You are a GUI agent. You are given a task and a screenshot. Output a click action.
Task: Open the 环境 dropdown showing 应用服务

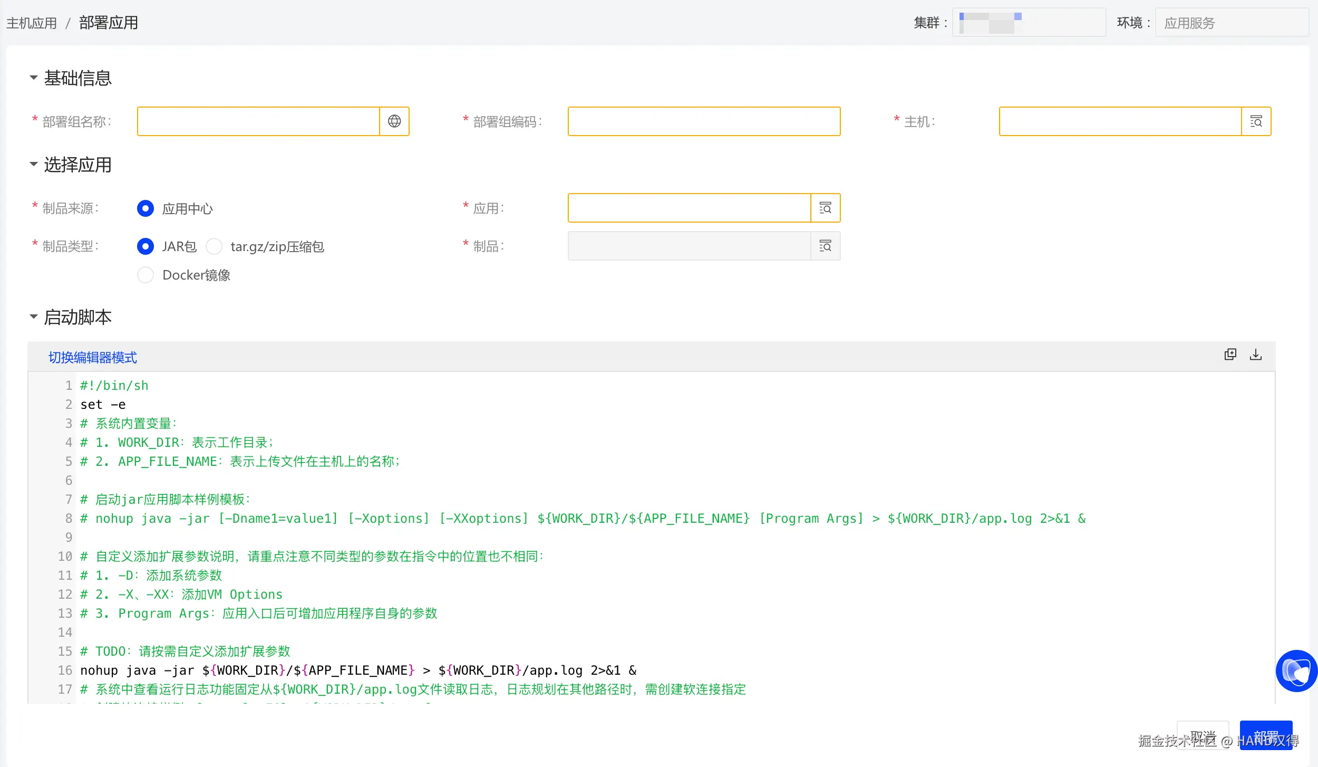1231,23
